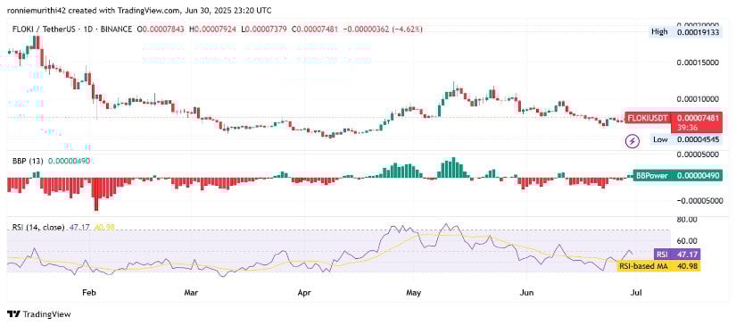
Task: Click the 80.00 level on RSI axis
Action: (685, 220)
